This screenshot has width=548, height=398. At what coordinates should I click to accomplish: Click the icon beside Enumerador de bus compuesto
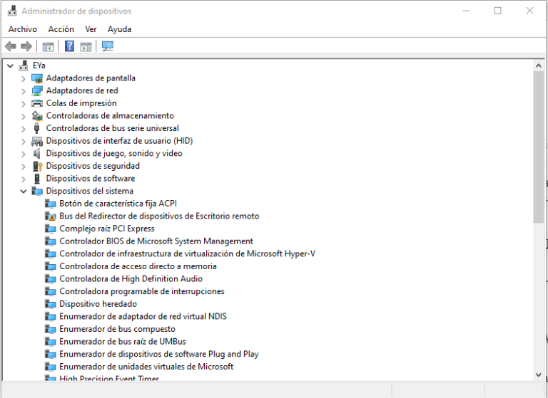51,329
